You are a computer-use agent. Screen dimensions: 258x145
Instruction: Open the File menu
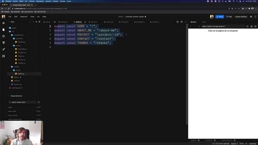tap(10, 17)
